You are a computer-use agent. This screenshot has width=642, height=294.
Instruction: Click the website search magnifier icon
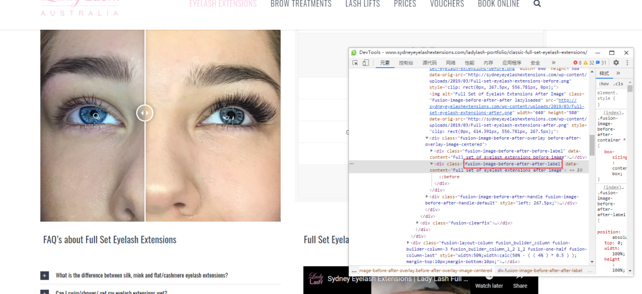pyautogui.click(x=537, y=4)
